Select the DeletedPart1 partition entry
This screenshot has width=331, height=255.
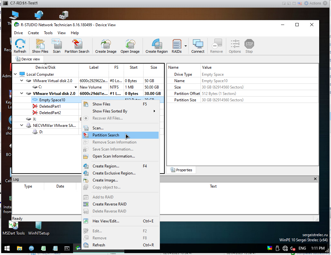[50, 106]
